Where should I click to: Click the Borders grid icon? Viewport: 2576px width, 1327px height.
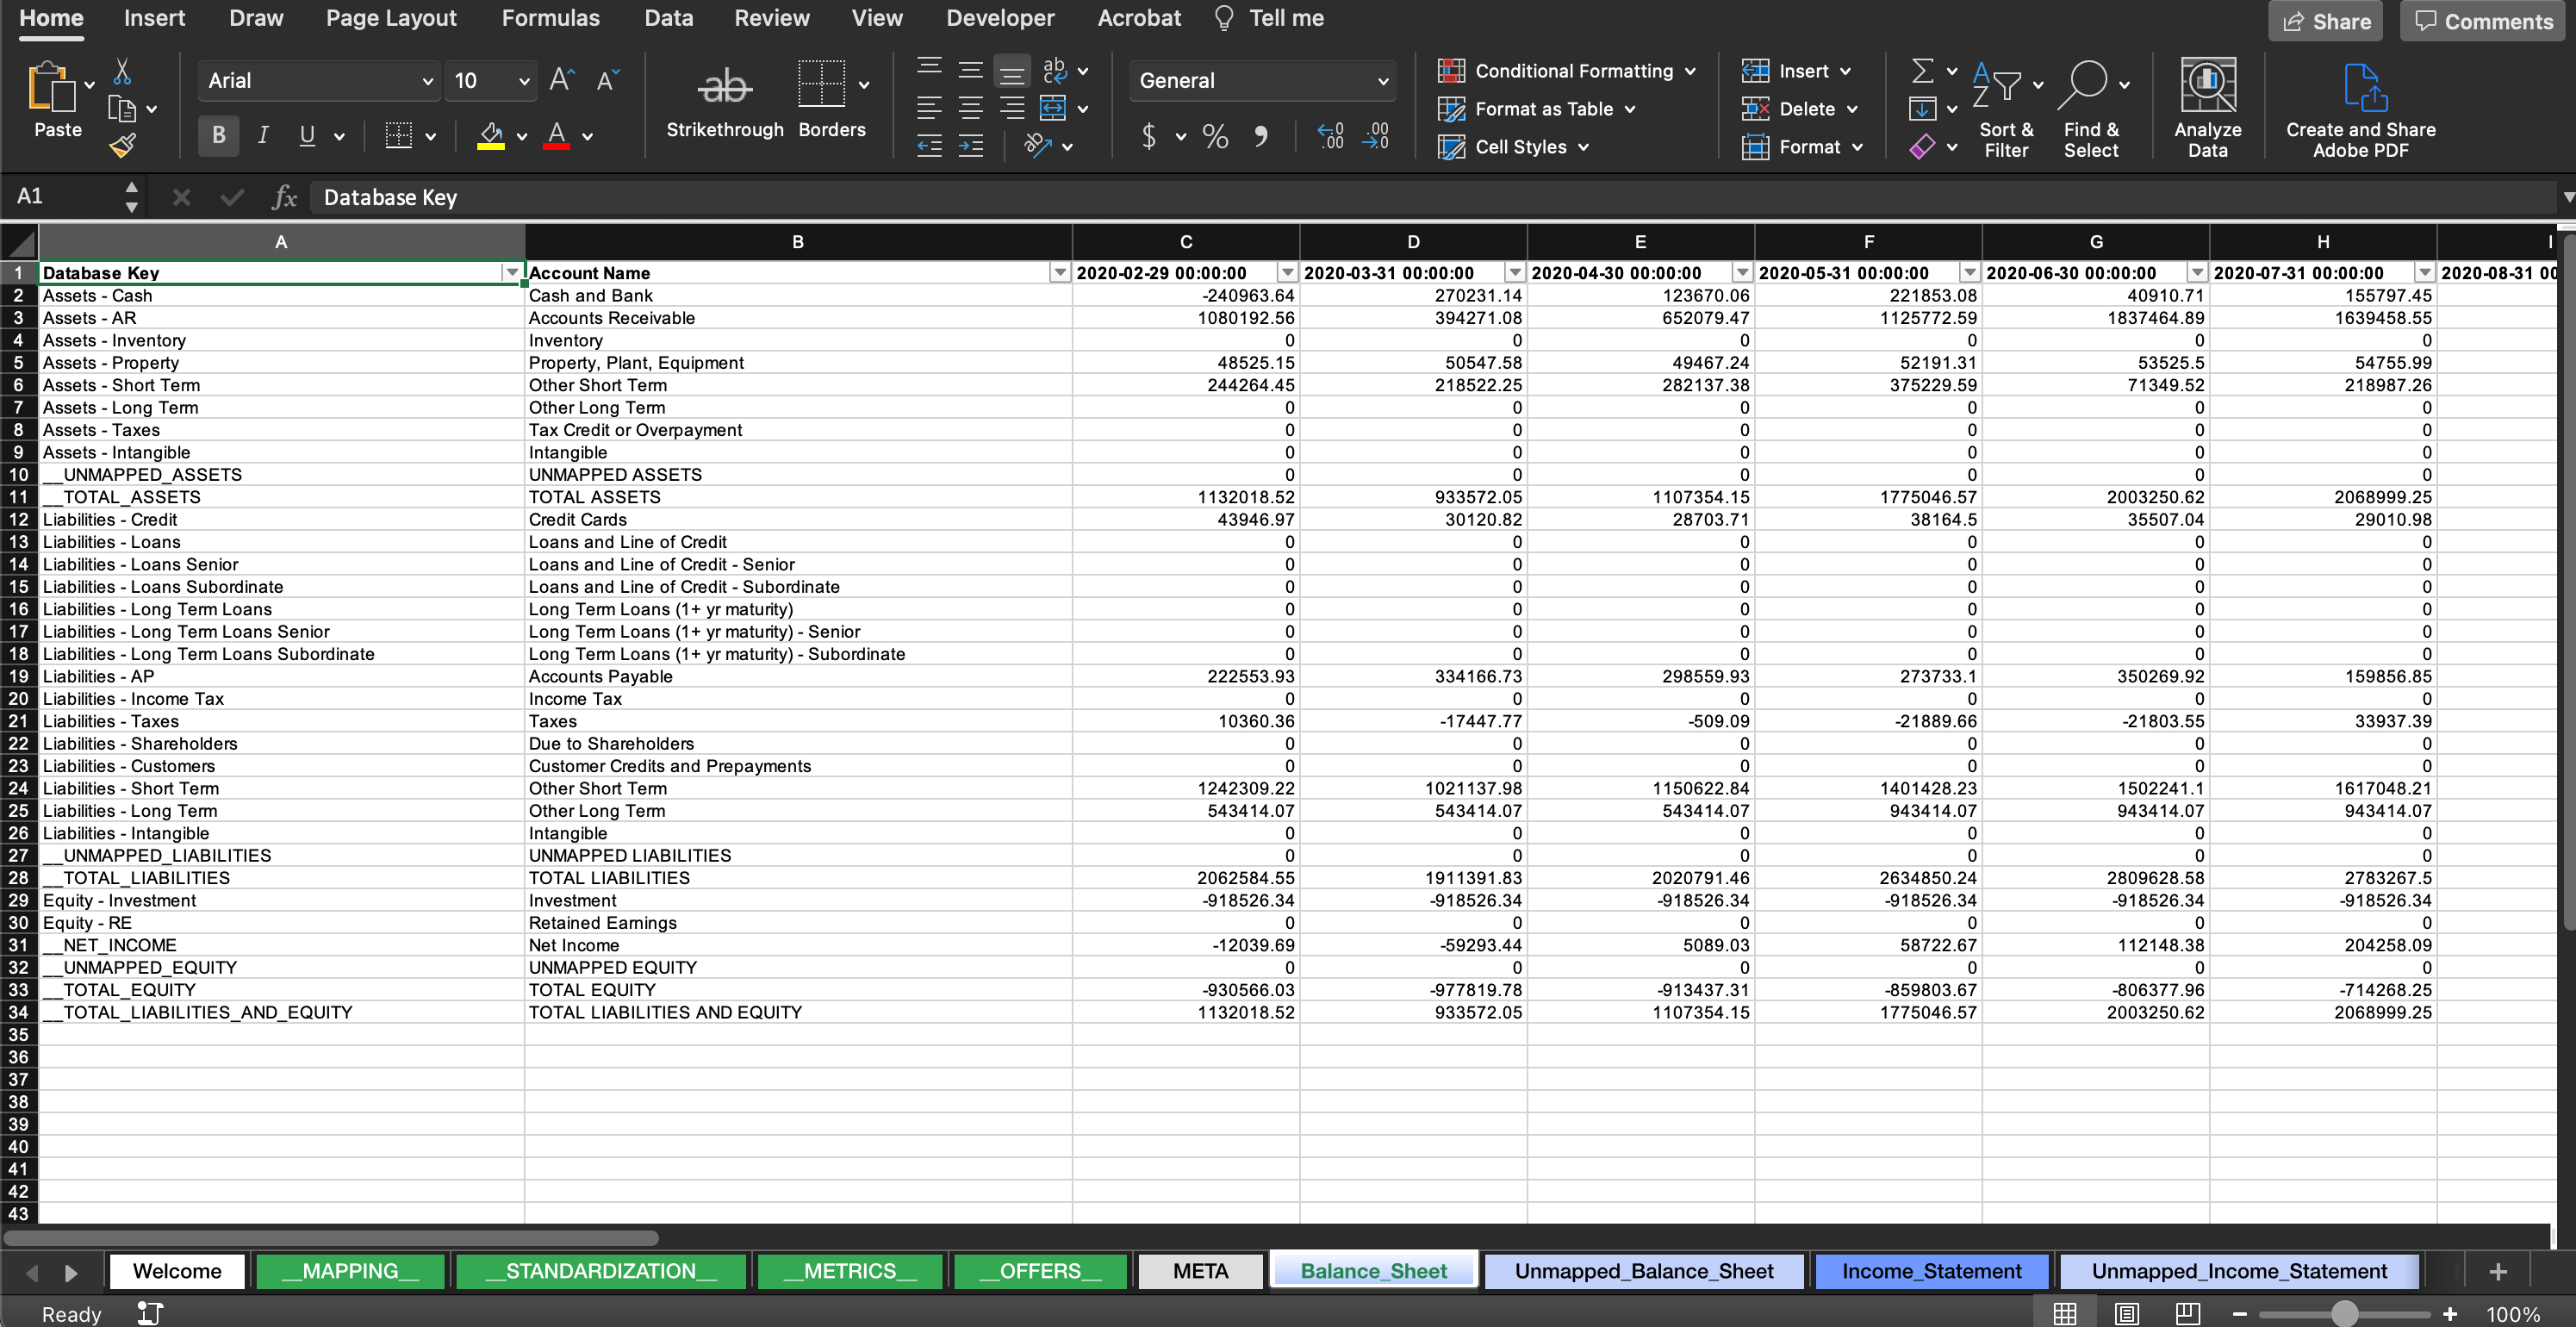point(822,84)
